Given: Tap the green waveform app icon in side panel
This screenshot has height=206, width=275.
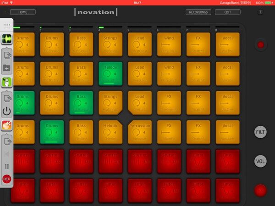Looking at the screenshot, I should tap(7, 39).
